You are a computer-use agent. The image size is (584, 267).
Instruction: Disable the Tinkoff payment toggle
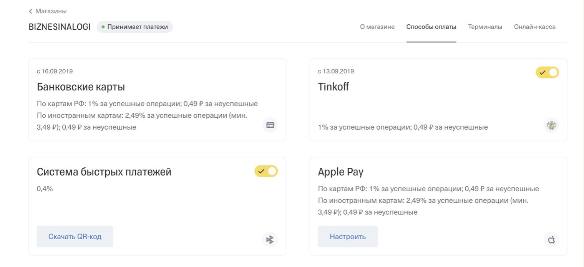[x=547, y=72]
